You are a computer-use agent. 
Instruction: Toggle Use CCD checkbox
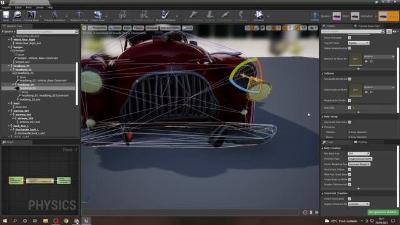[x=349, y=107]
